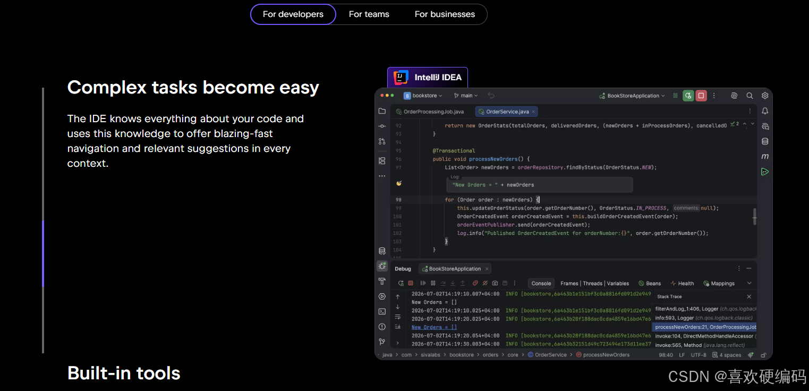Click the camera thread dump icon
The image size is (809, 391).
pos(495,283)
